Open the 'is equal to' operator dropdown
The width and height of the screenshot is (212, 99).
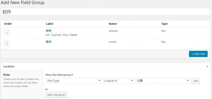(x=118, y=81)
